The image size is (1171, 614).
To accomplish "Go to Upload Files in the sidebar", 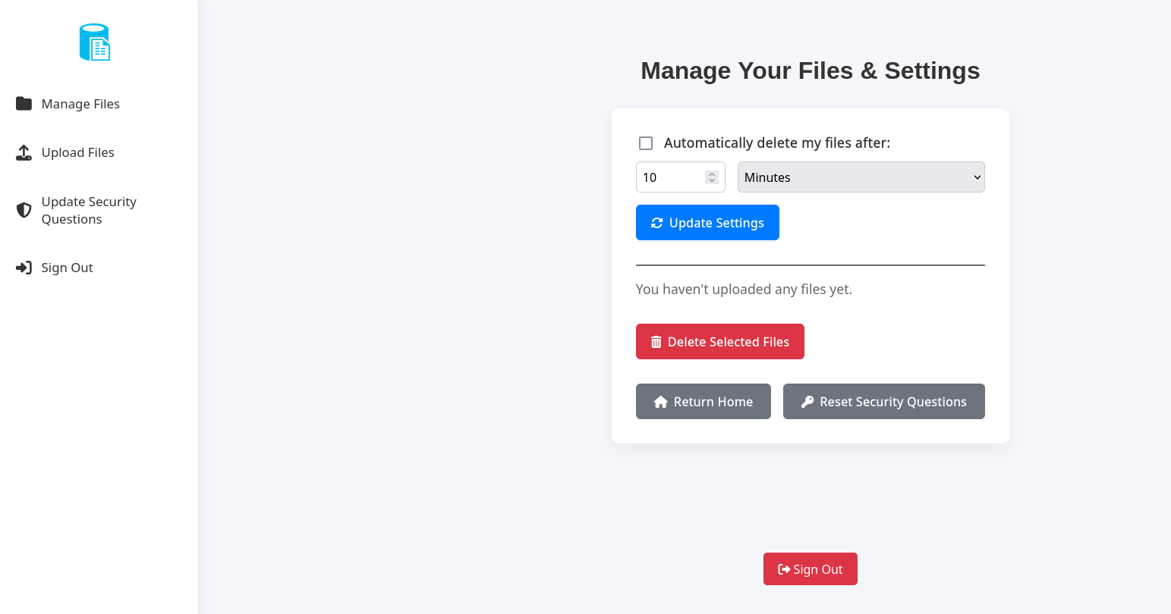I will 77,152.
